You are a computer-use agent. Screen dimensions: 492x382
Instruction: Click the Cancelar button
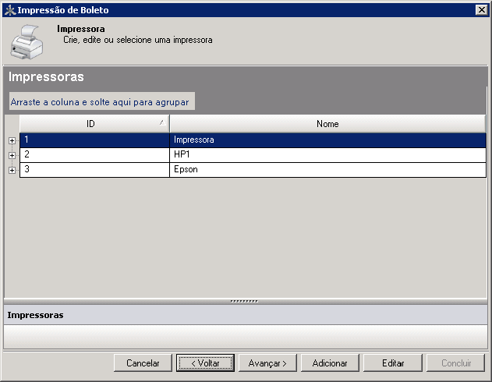143,363
